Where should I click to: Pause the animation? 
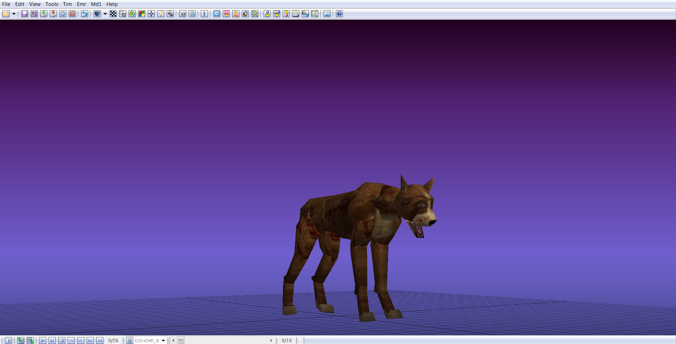[52, 340]
